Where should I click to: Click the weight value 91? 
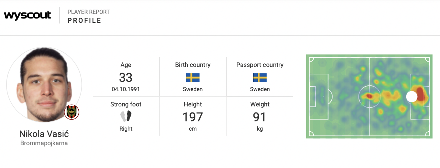click(260, 117)
